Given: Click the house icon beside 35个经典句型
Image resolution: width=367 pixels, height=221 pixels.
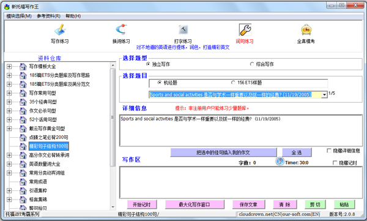Looking at the screenshot, I should (23, 102).
